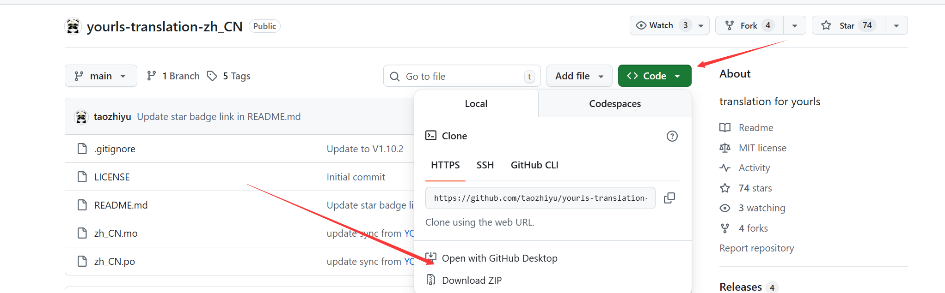
Task: Click the repository owner avatar next to title
Action: [x=73, y=26]
